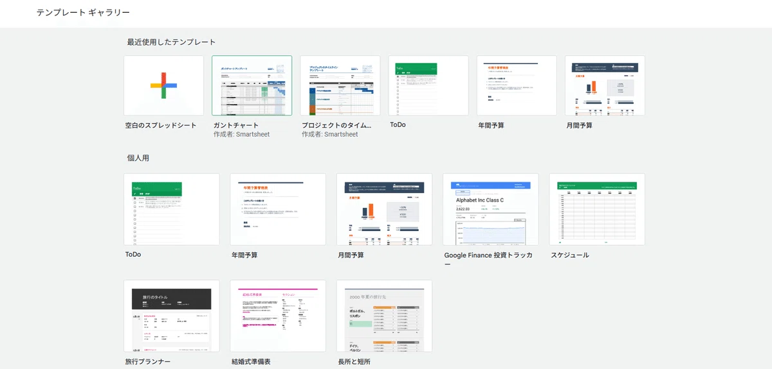This screenshot has height=369, width=772.
Task: Click the 旅行プランナー label text
Action: tap(148, 362)
